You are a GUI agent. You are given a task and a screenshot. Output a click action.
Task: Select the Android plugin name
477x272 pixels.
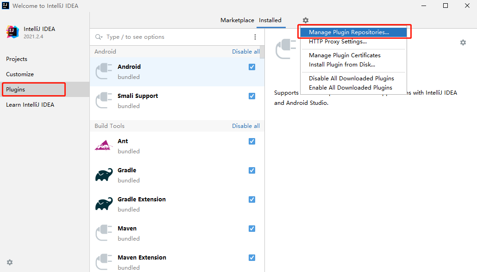point(129,66)
